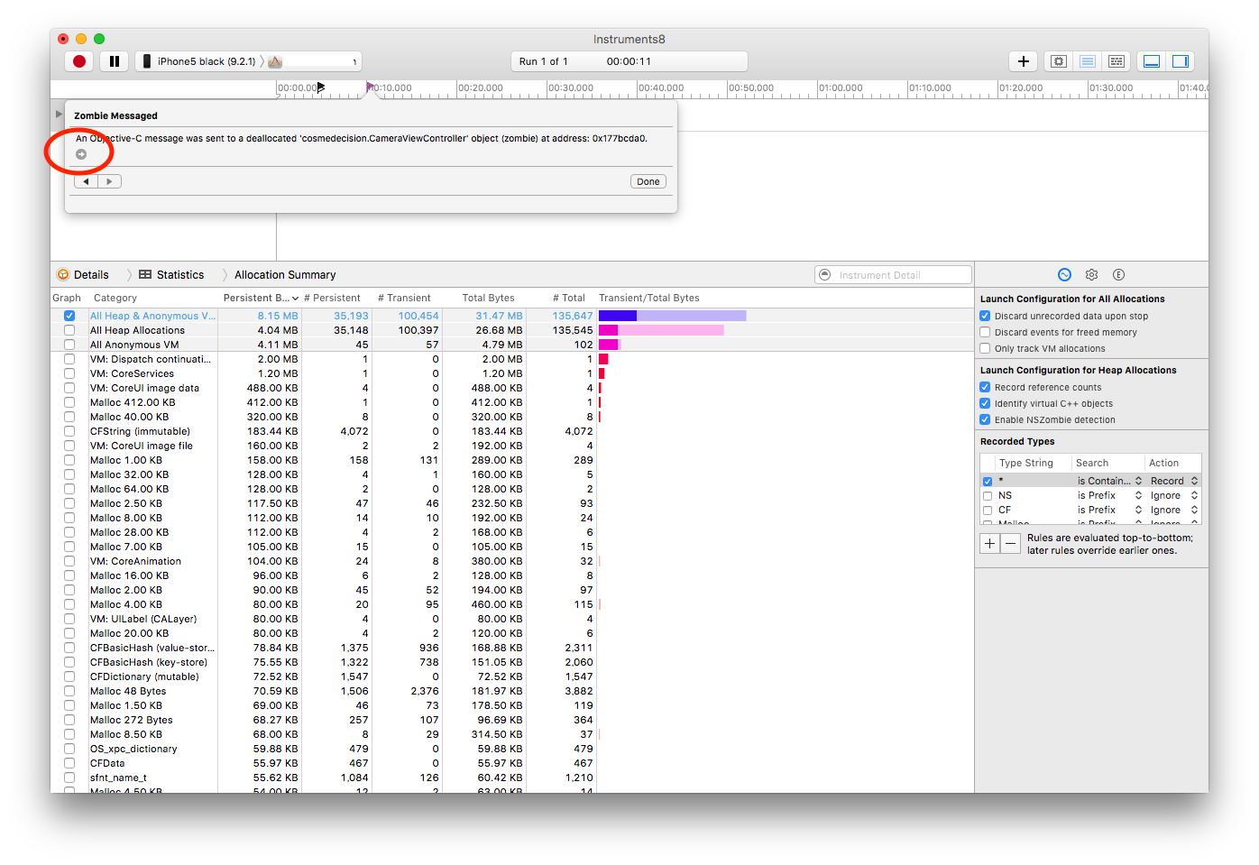Toggle the * recorded type rule checkbox
Image resolution: width=1259 pixels, height=865 pixels.
click(x=988, y=482)
